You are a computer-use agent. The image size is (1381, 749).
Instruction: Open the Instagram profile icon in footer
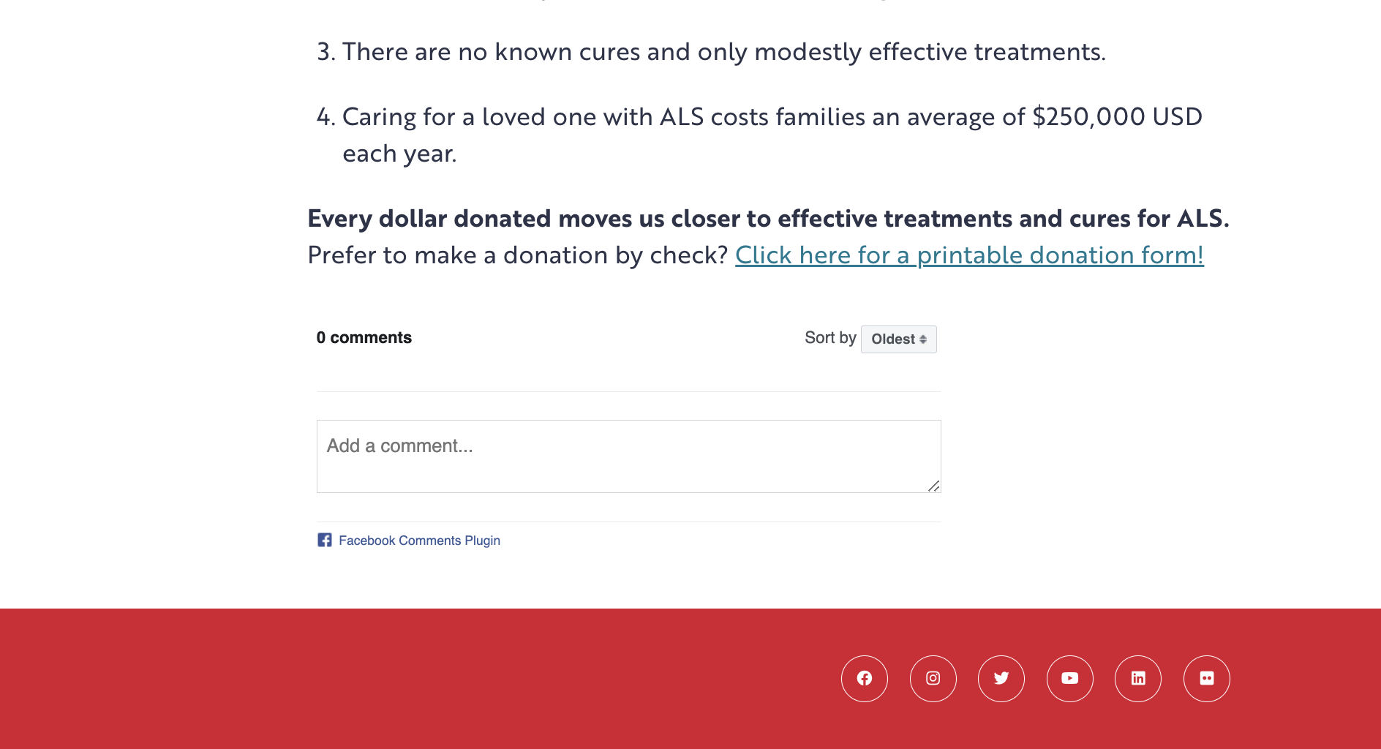[933, 679]
